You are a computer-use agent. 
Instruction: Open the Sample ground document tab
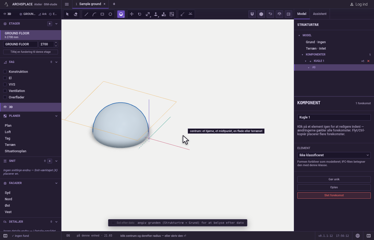click(x=90, y=4)
